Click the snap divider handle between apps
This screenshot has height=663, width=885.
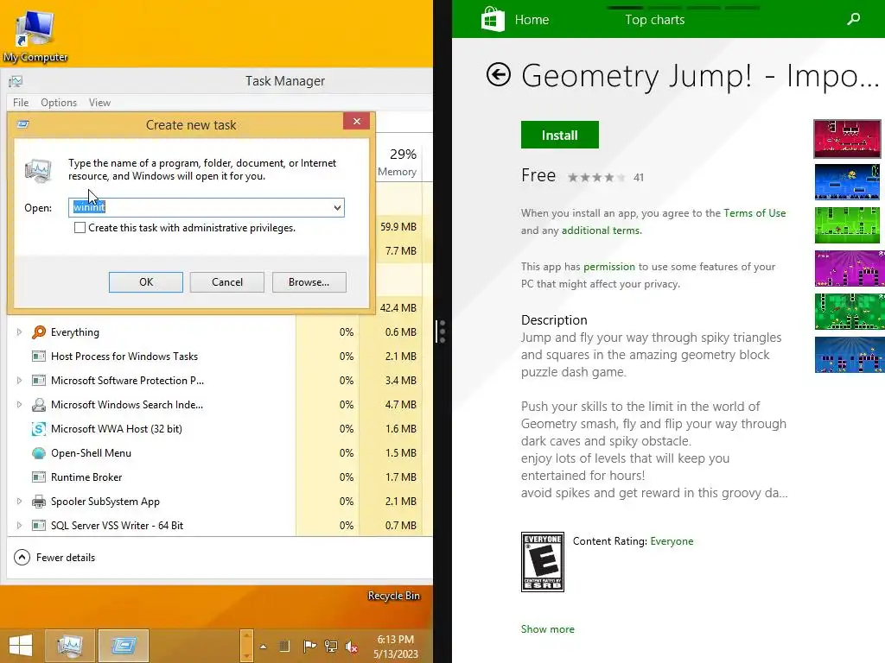442,331
